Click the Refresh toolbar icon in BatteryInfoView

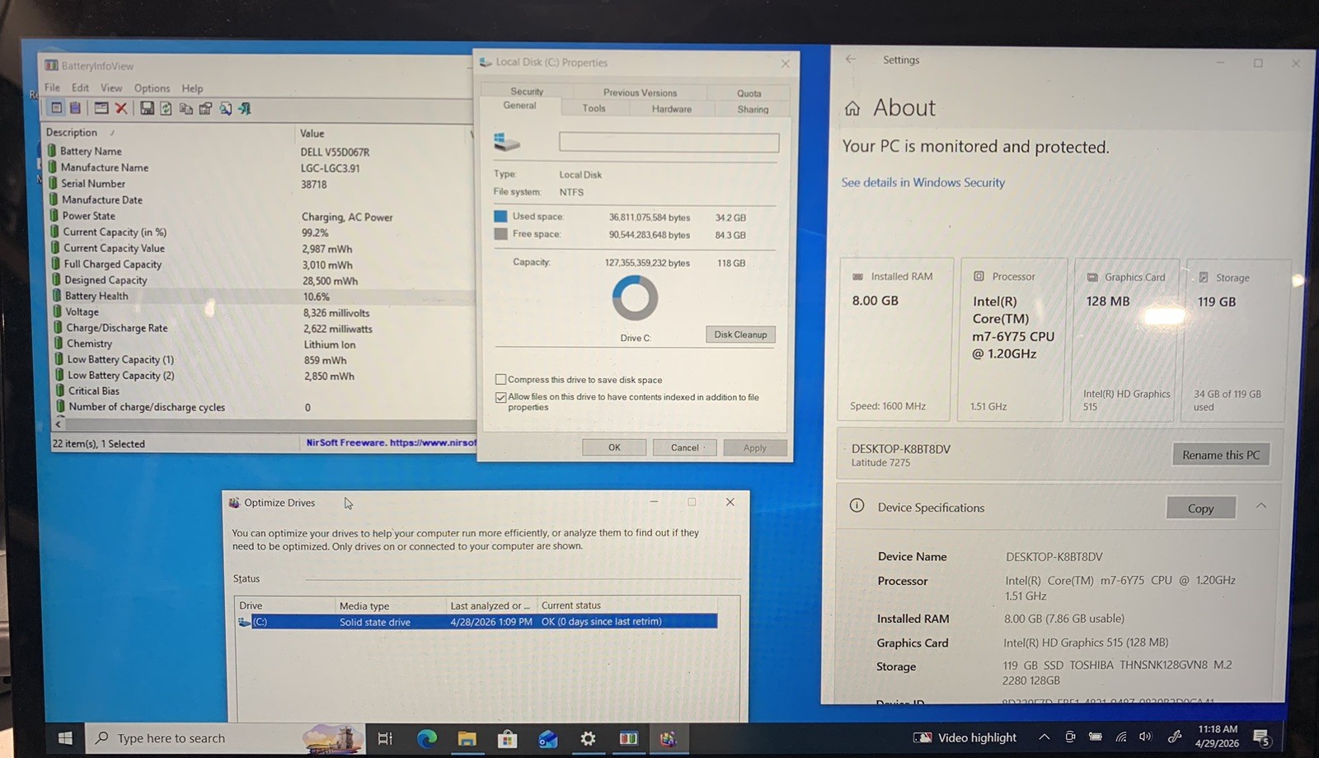[x=166, y=108]
